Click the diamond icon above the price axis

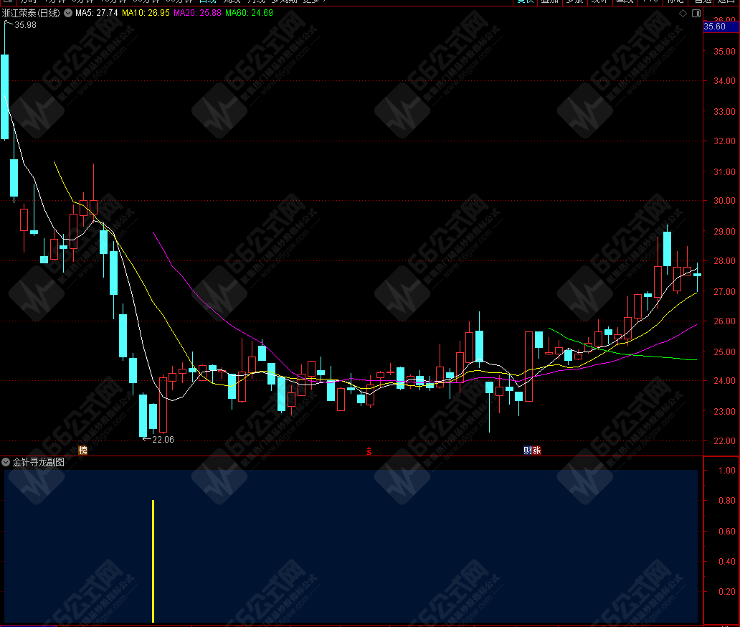click(681, 14)
